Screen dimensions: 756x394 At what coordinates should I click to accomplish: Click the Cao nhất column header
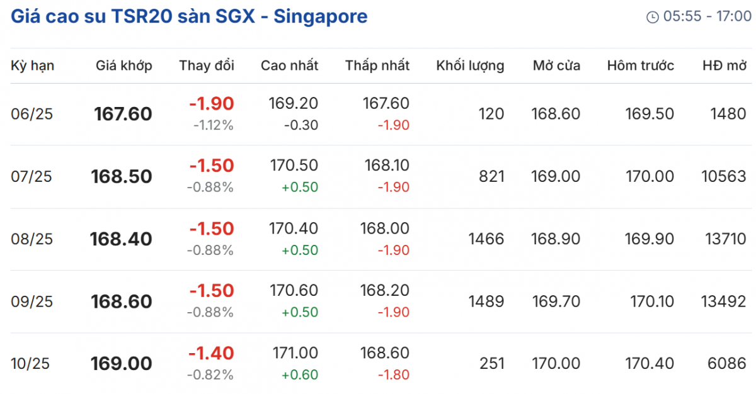pos(290,65)
